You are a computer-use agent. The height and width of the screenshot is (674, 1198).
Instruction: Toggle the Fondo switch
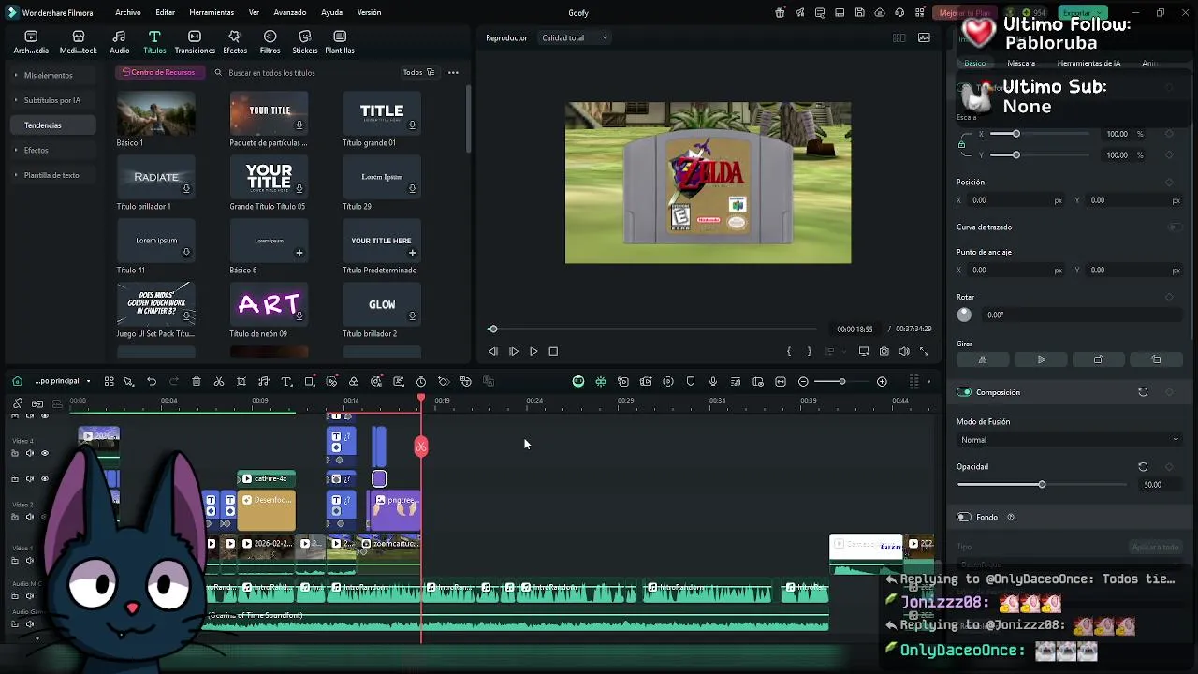[964, 517]
